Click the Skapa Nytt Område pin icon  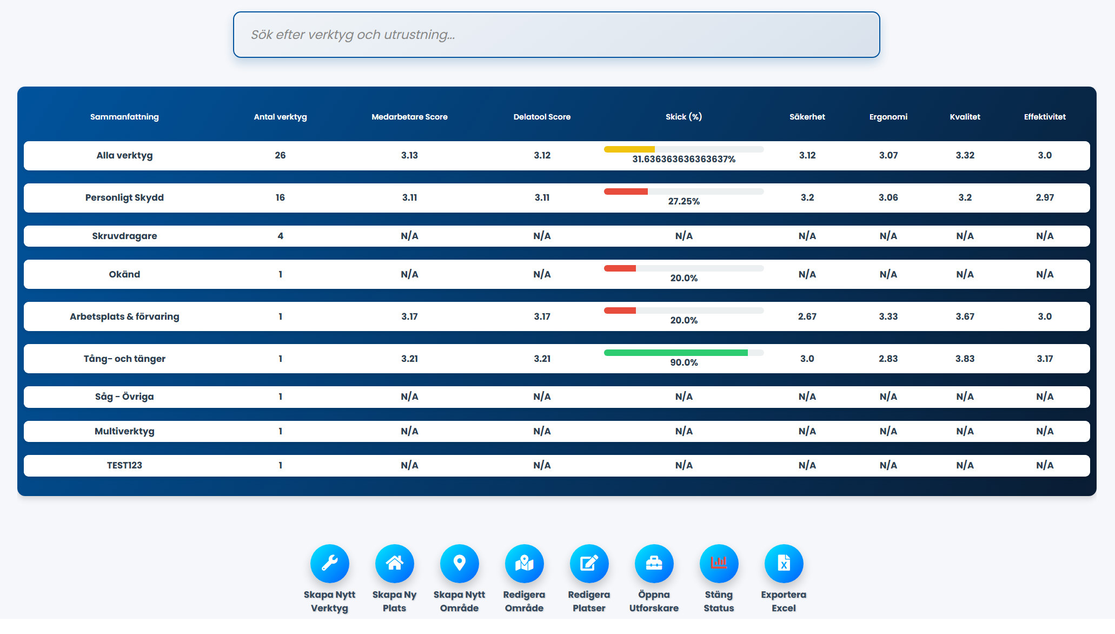coord(459,563)
